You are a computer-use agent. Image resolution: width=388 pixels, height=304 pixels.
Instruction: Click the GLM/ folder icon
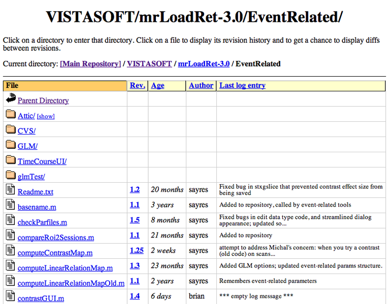tap(11, 145)
